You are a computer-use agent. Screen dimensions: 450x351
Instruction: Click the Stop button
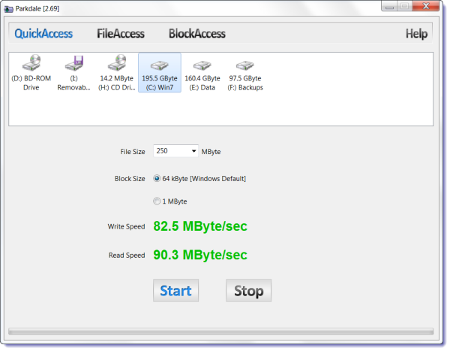click(248, 291)
